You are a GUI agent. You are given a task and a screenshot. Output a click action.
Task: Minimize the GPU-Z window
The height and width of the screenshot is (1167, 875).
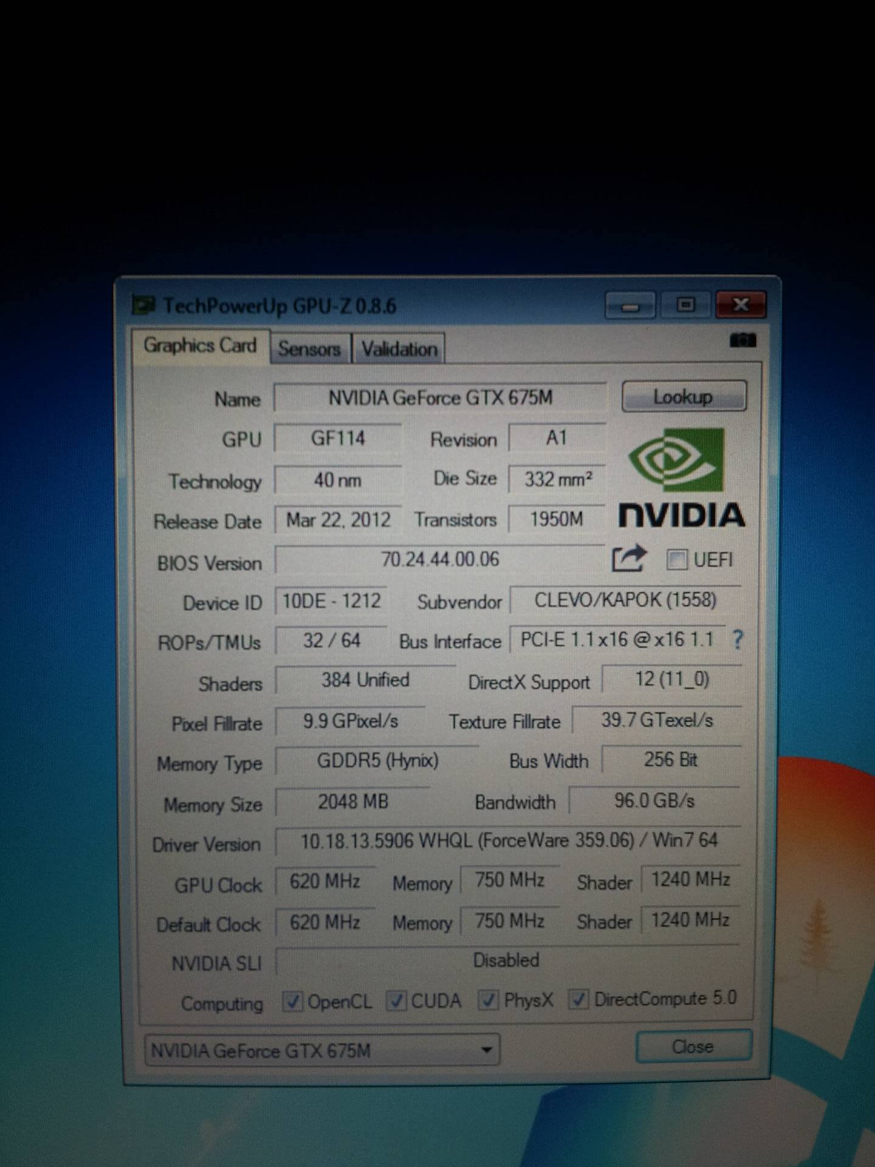point(630,305)
